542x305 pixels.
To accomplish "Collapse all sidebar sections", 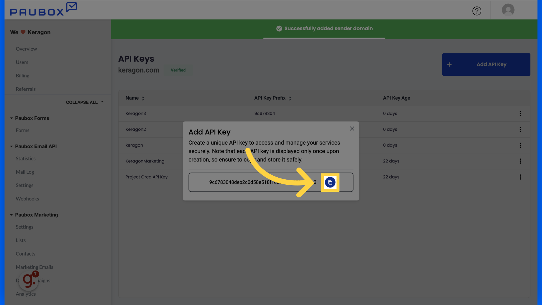I will (x=85, y=102).
